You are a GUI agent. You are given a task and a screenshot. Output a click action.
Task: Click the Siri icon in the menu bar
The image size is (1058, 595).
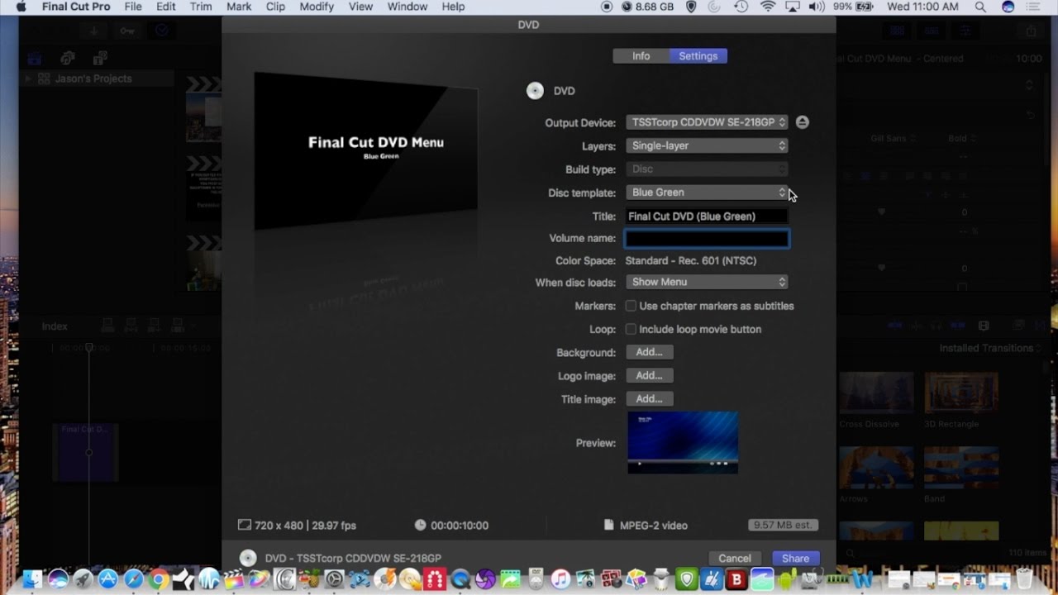[1008, 7]
